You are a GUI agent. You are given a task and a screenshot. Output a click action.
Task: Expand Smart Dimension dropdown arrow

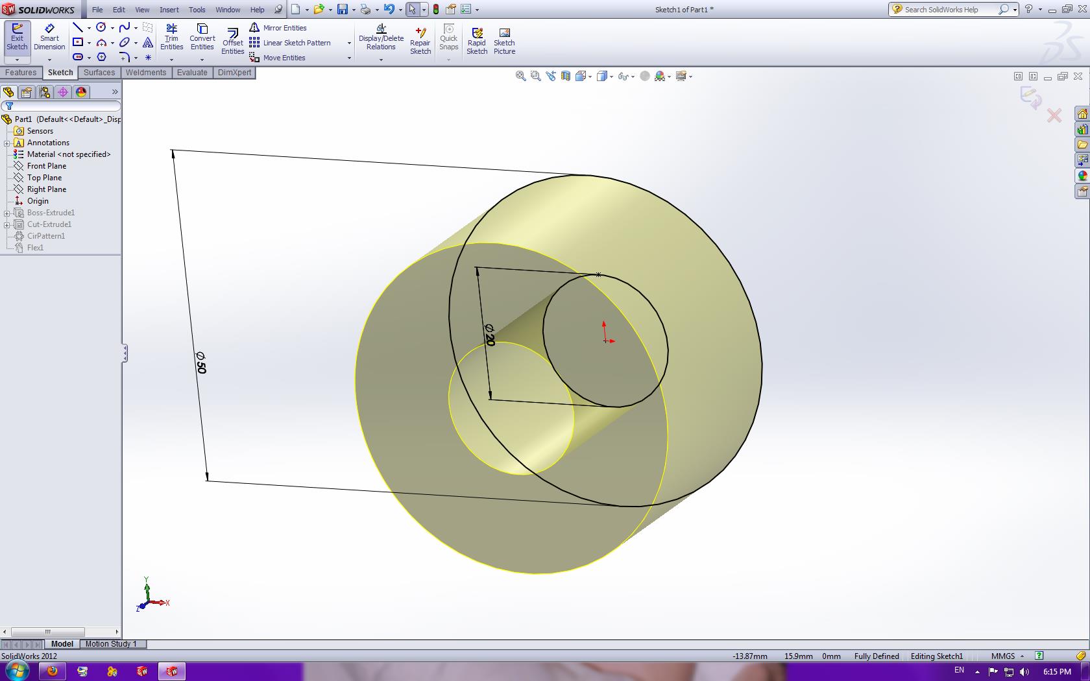click(49, 60)
